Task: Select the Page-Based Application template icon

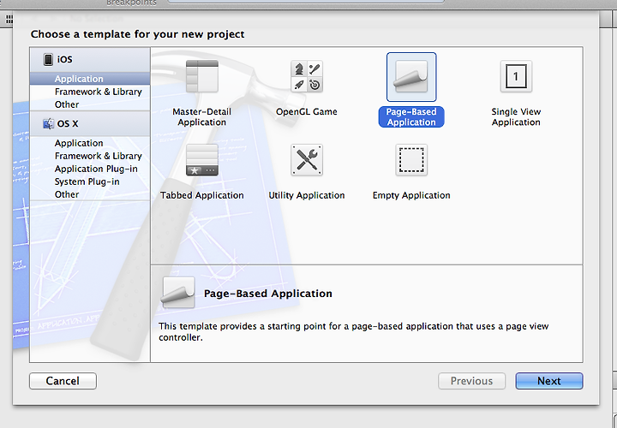Action: pyautogui.click(x=411, y=77)
